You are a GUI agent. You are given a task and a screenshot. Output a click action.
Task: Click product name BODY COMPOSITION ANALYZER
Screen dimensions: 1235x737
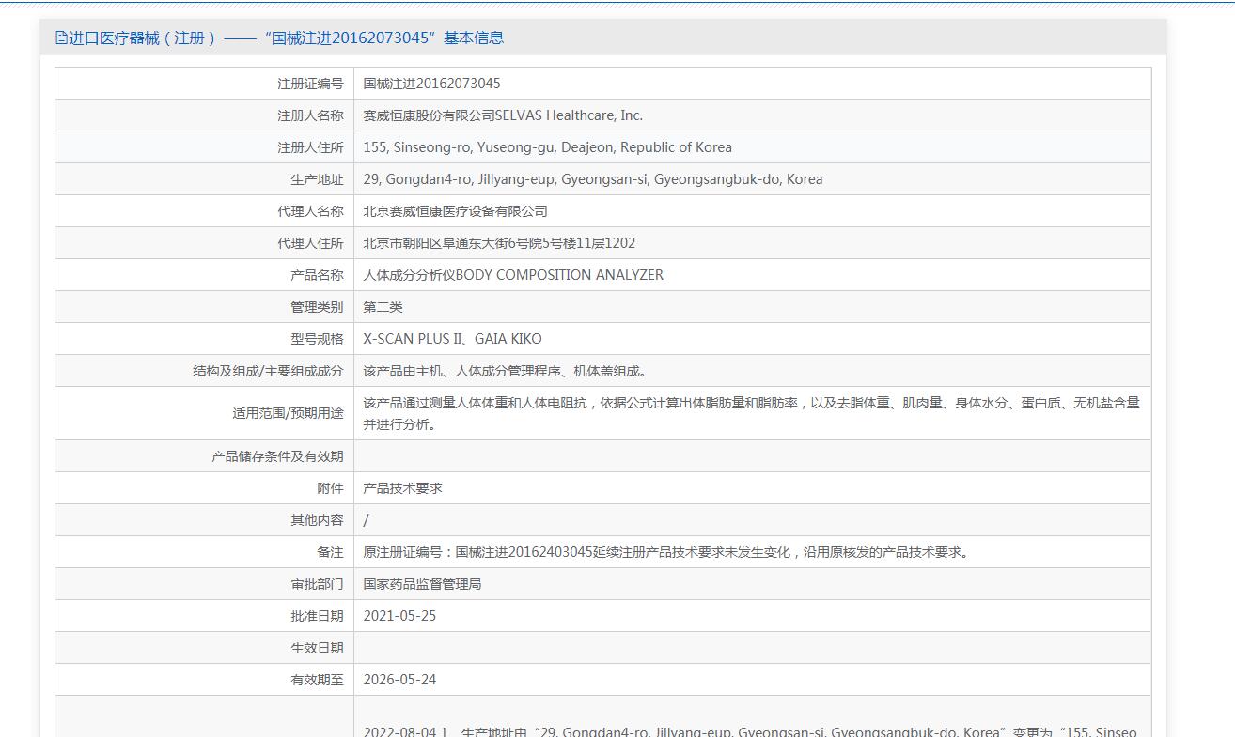point(513,275)
